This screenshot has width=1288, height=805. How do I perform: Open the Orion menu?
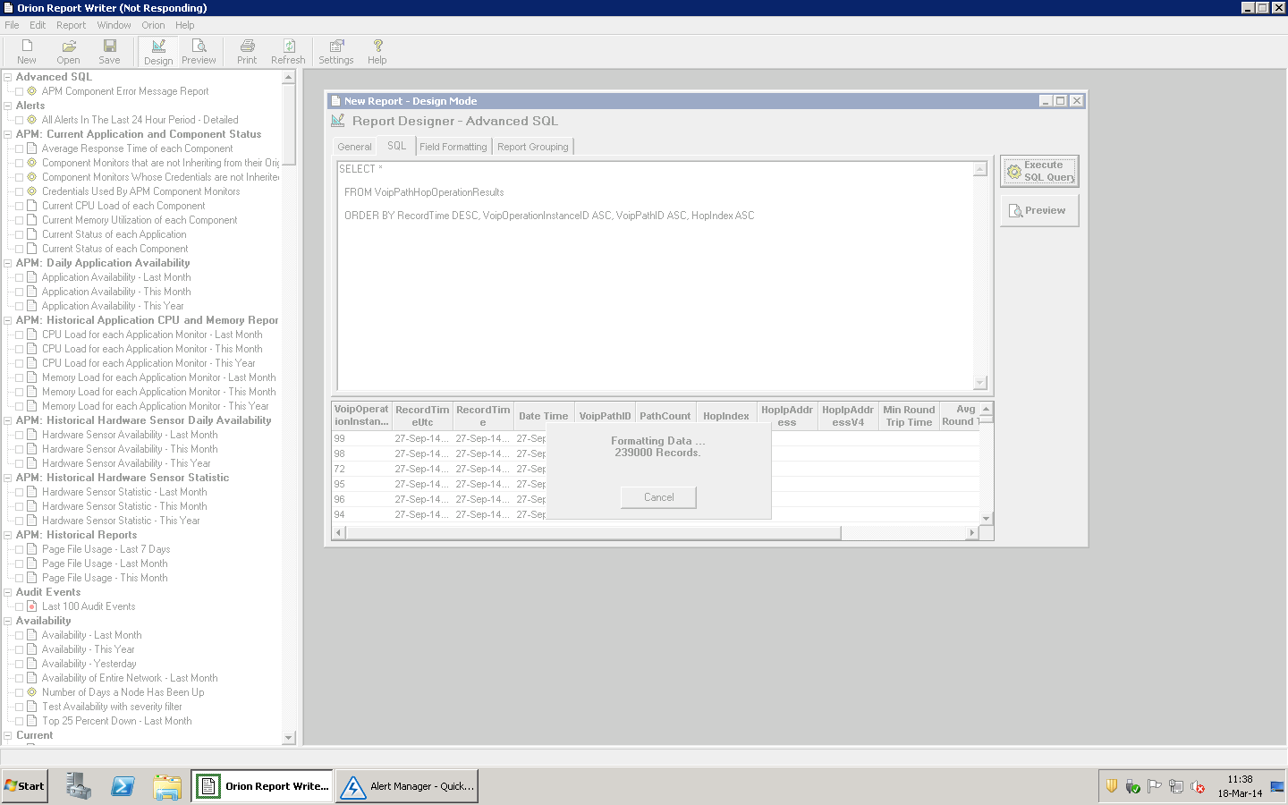153,25
